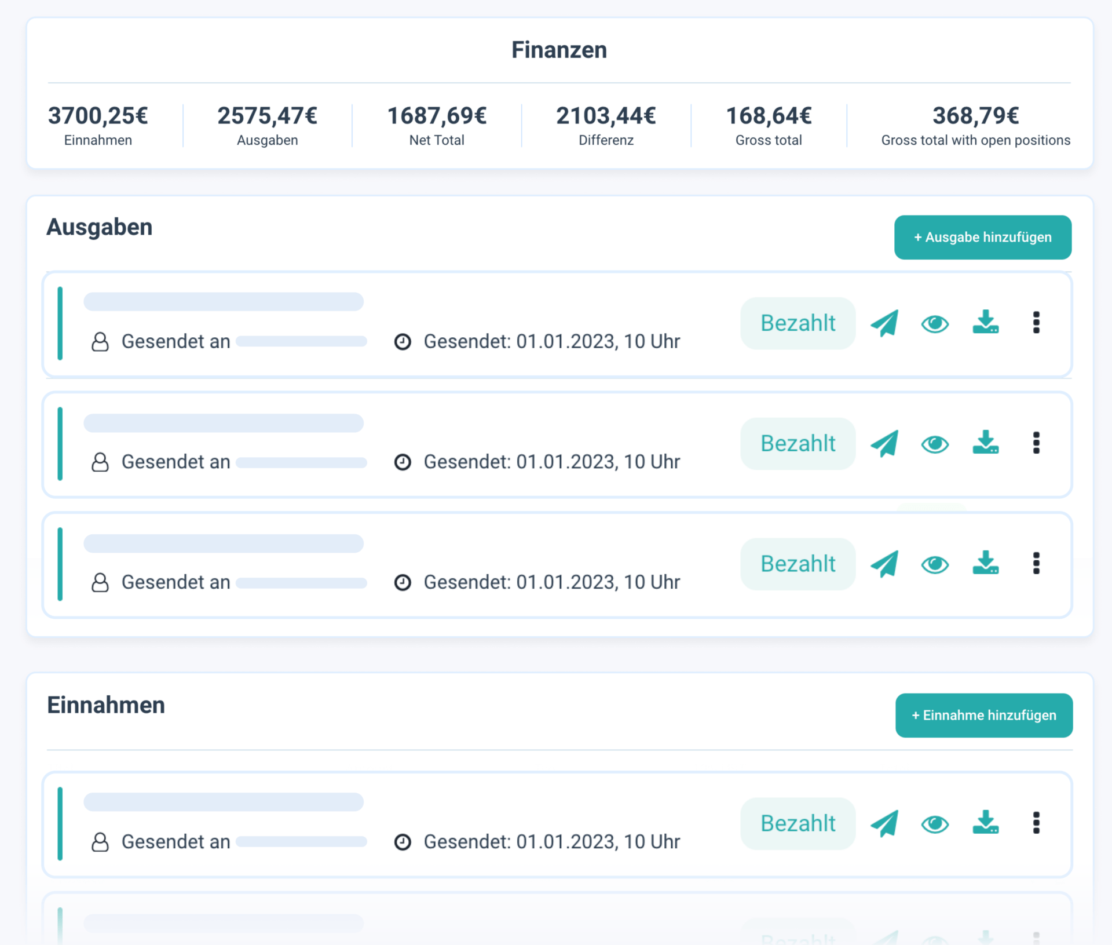Image resolution: width=1112 pixels, height=945 pixels.
Task: Send the first Einnahmen entry via paper plane icon
Action: (x=884, y=824)
